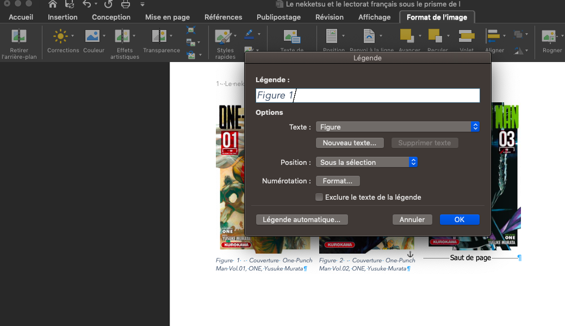Click the Corrections sun icon
Screen dimensions: 565x326
[x=60, y=36]
